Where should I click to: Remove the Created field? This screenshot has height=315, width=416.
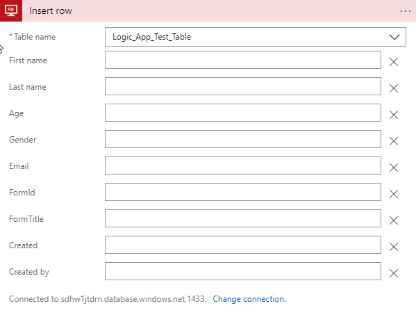pyautogui.click(x=394, y=247)
